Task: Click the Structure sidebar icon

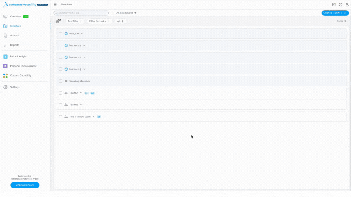Action: [x=5, y=26]
